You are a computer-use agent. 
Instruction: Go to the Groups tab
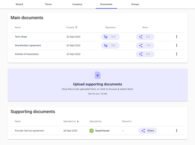tap(135, 4)
